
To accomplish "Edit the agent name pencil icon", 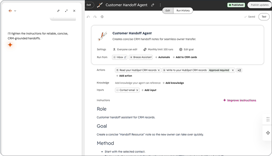I will point(153,5).
